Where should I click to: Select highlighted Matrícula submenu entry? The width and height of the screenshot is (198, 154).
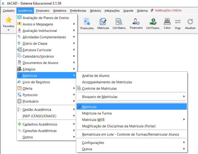[x=132, y=107]
